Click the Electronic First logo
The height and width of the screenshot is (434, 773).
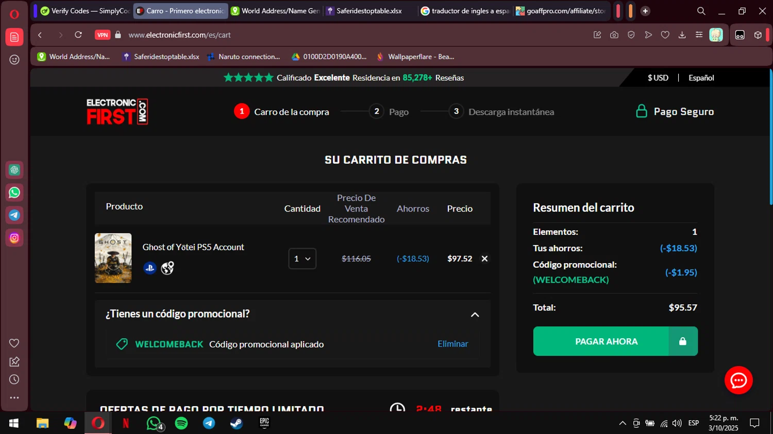pyautogui.click(x=117, y=111)
